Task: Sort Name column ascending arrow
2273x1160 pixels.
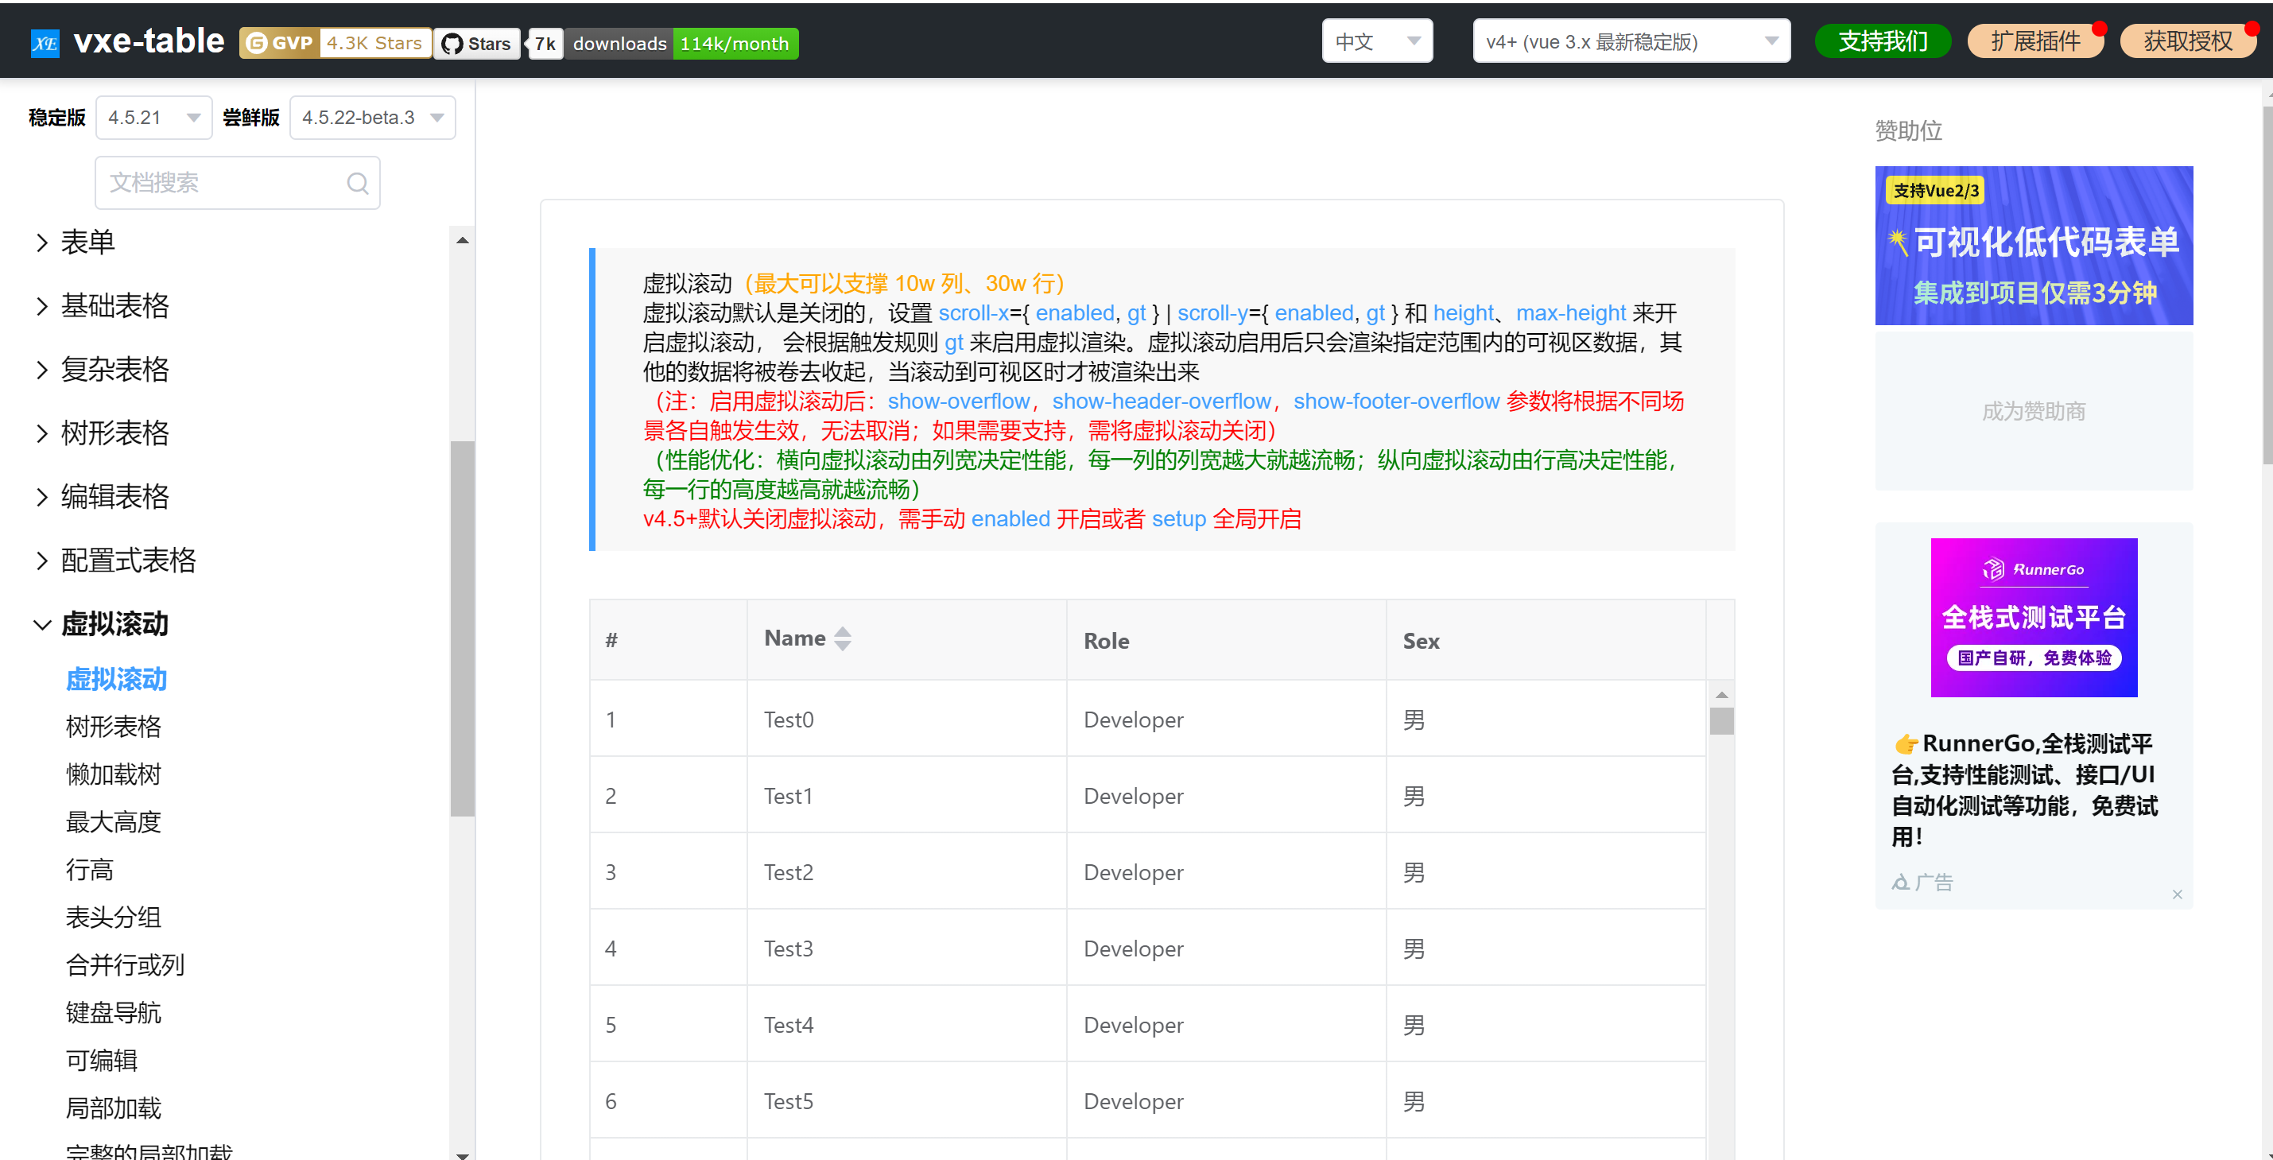Action: (x=843, y=630)
